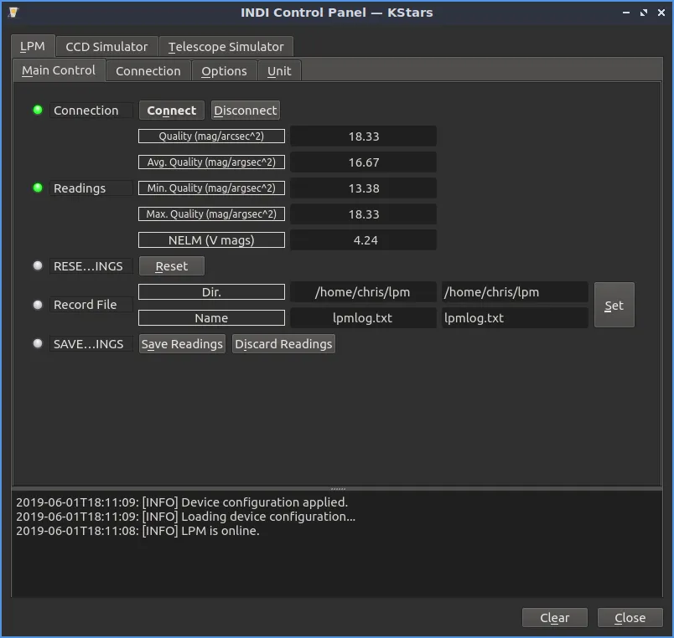The height and width of the screenshot is (638, 674).
Task: Minimize the INDI Control Panel window
Action: point(626,13)
